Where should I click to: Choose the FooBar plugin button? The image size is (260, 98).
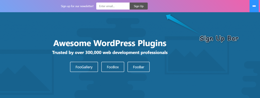click(138, 67)
